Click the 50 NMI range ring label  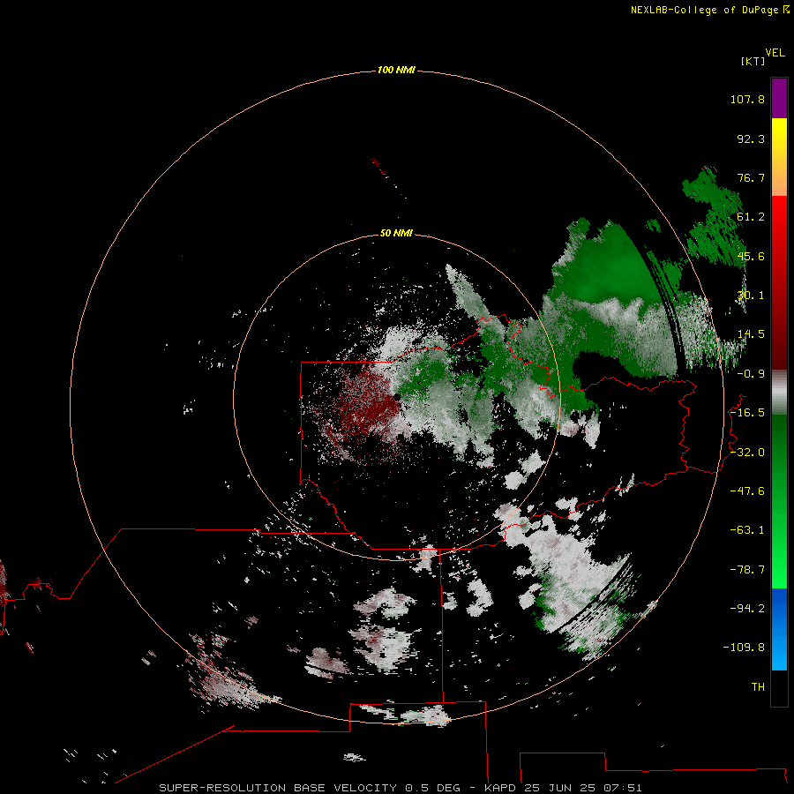point(396,233)
